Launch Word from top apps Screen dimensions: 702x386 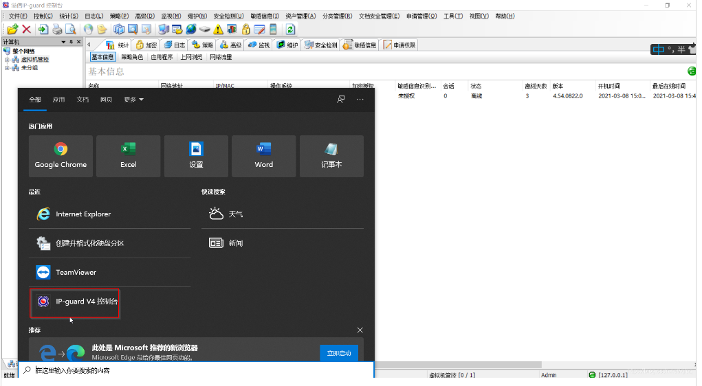264,156
